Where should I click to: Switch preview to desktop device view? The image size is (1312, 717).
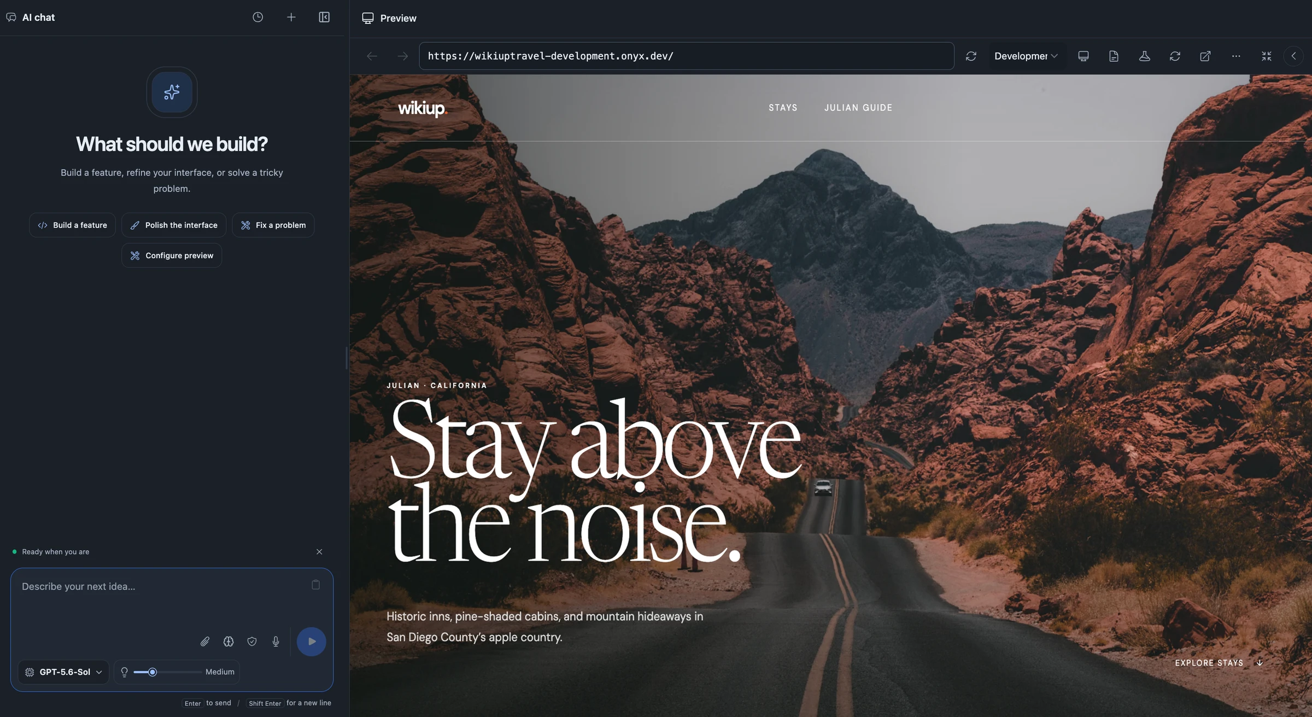1083,56
